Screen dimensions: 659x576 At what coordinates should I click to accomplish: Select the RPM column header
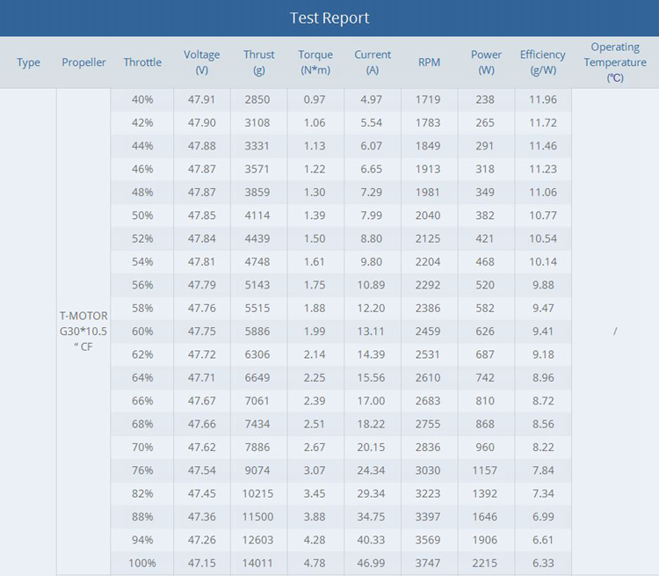coord(430,62)
